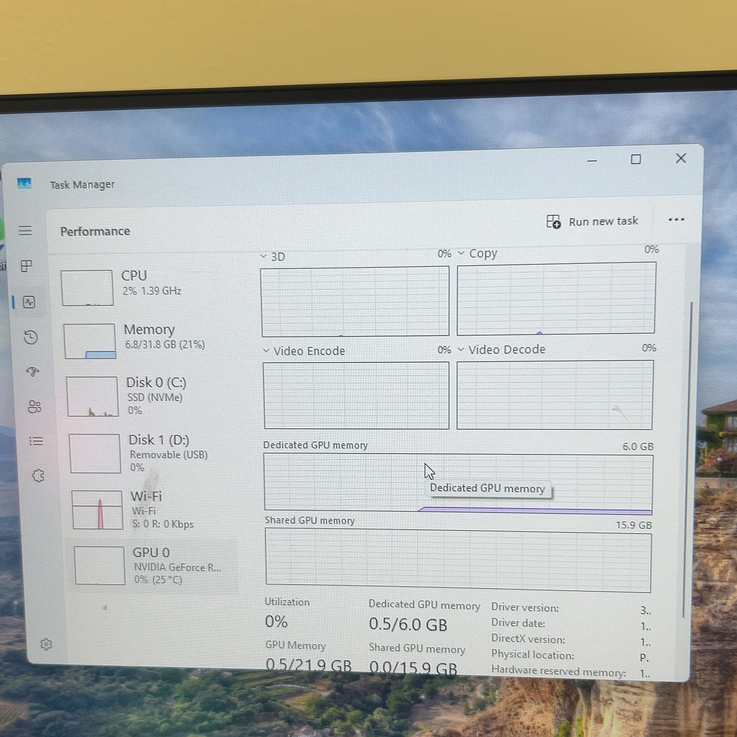This screenshot has height=737, width=737.
Task: Select the CPU performance entry
Action: [144, 287]
